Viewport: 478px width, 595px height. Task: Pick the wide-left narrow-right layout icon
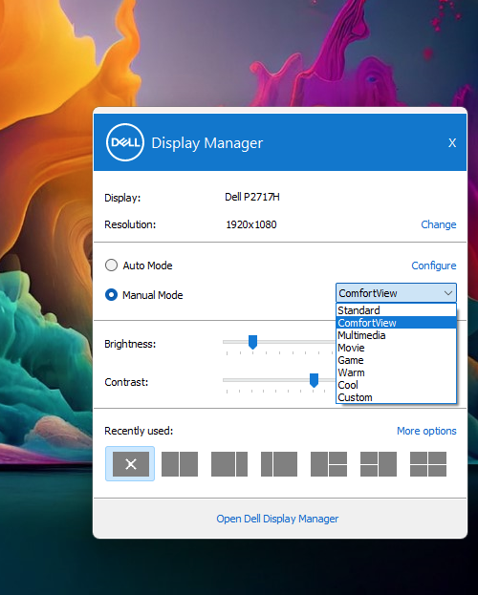tap(229, 464)
